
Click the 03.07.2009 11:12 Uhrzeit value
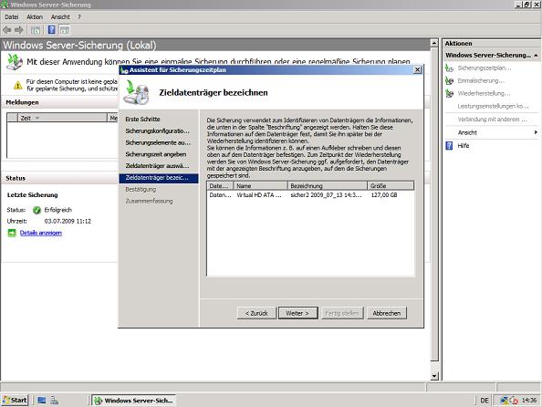click(68, 221)
